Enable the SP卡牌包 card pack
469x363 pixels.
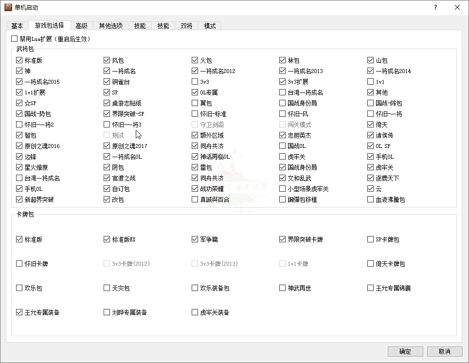pyautogui.click(x=371, y=239)
